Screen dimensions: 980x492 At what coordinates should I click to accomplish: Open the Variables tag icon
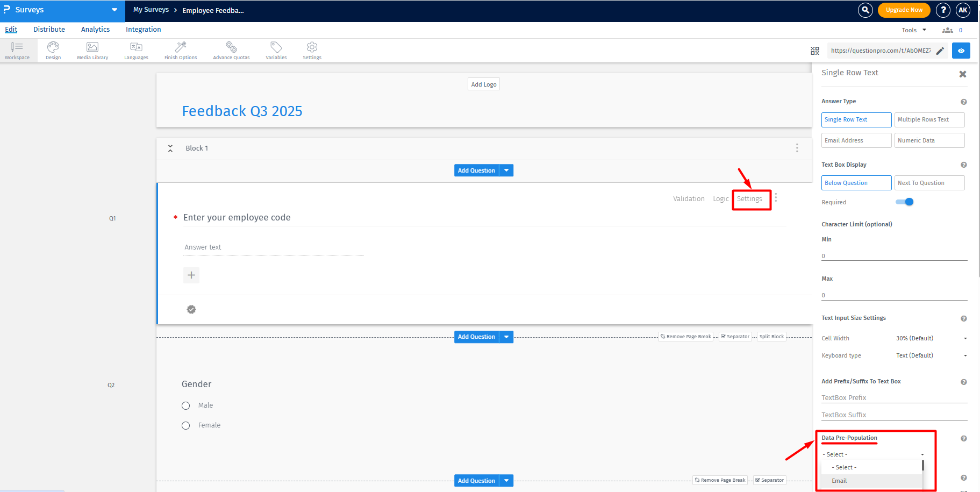[276, 51]
